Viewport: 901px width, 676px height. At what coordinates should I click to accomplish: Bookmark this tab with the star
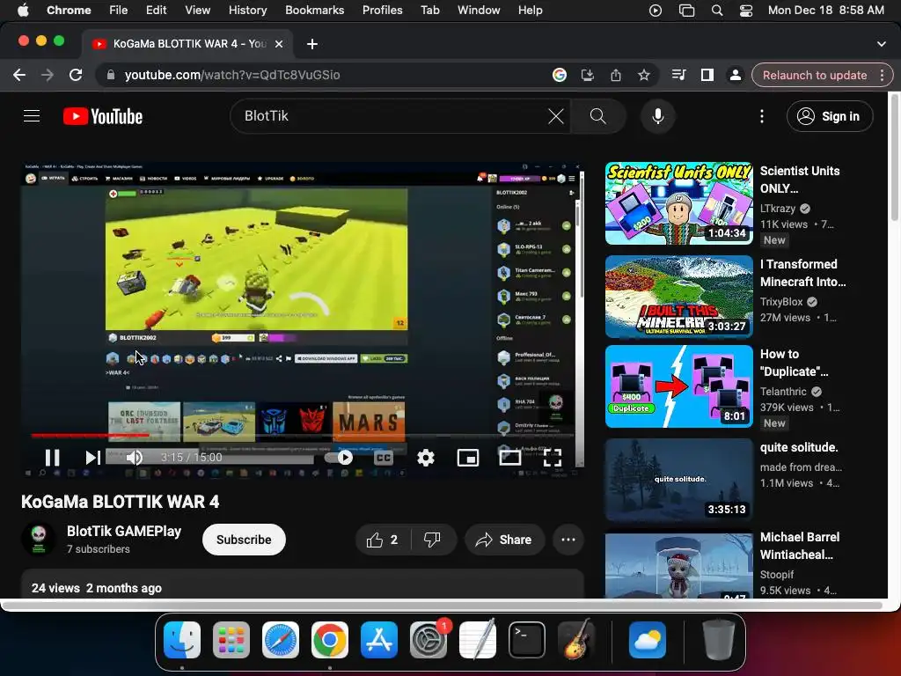tap(643, 75)
